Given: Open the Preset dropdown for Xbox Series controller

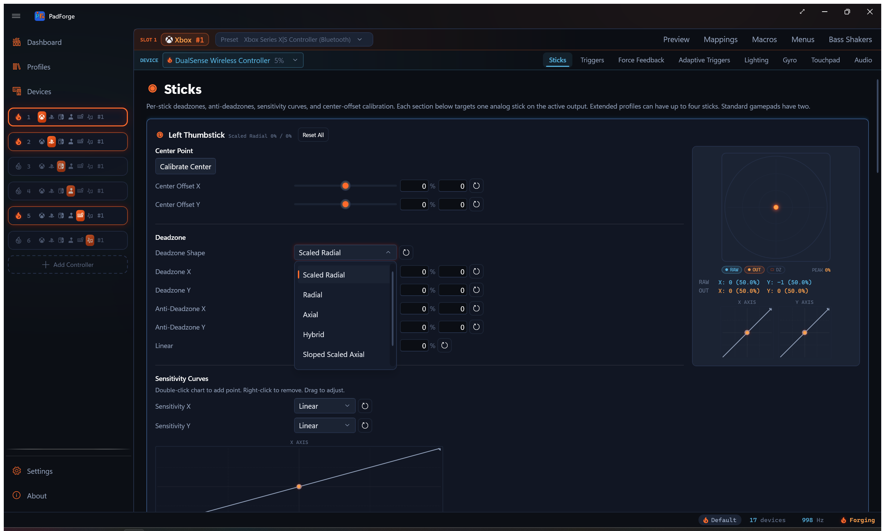Looking at the screenshot, I should pos(294,39).
